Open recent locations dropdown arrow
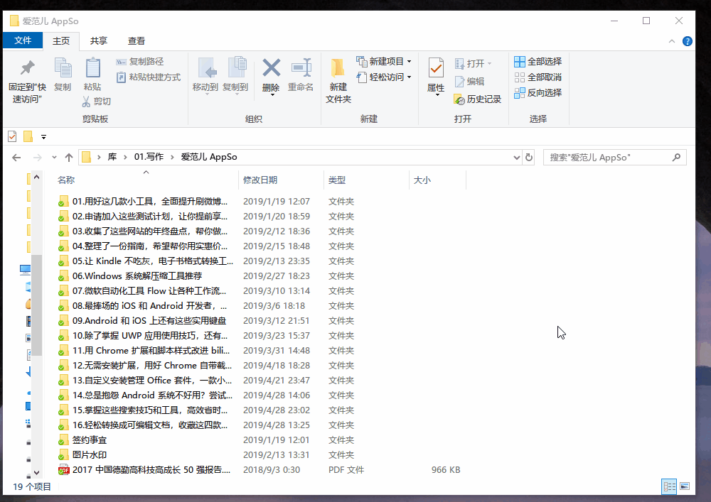Viewport: 711px width, 502px height. point(55,158)
